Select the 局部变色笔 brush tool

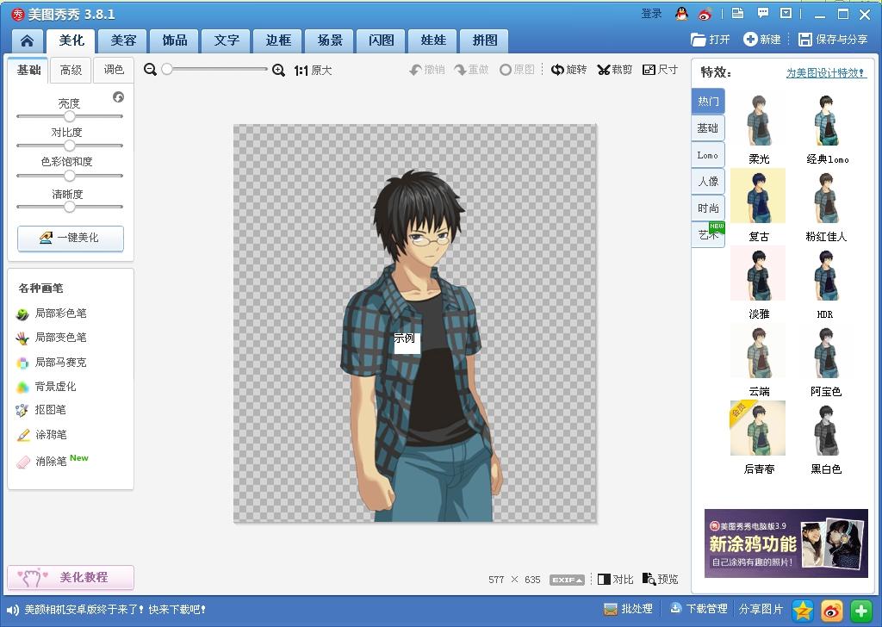coord(53,338)
